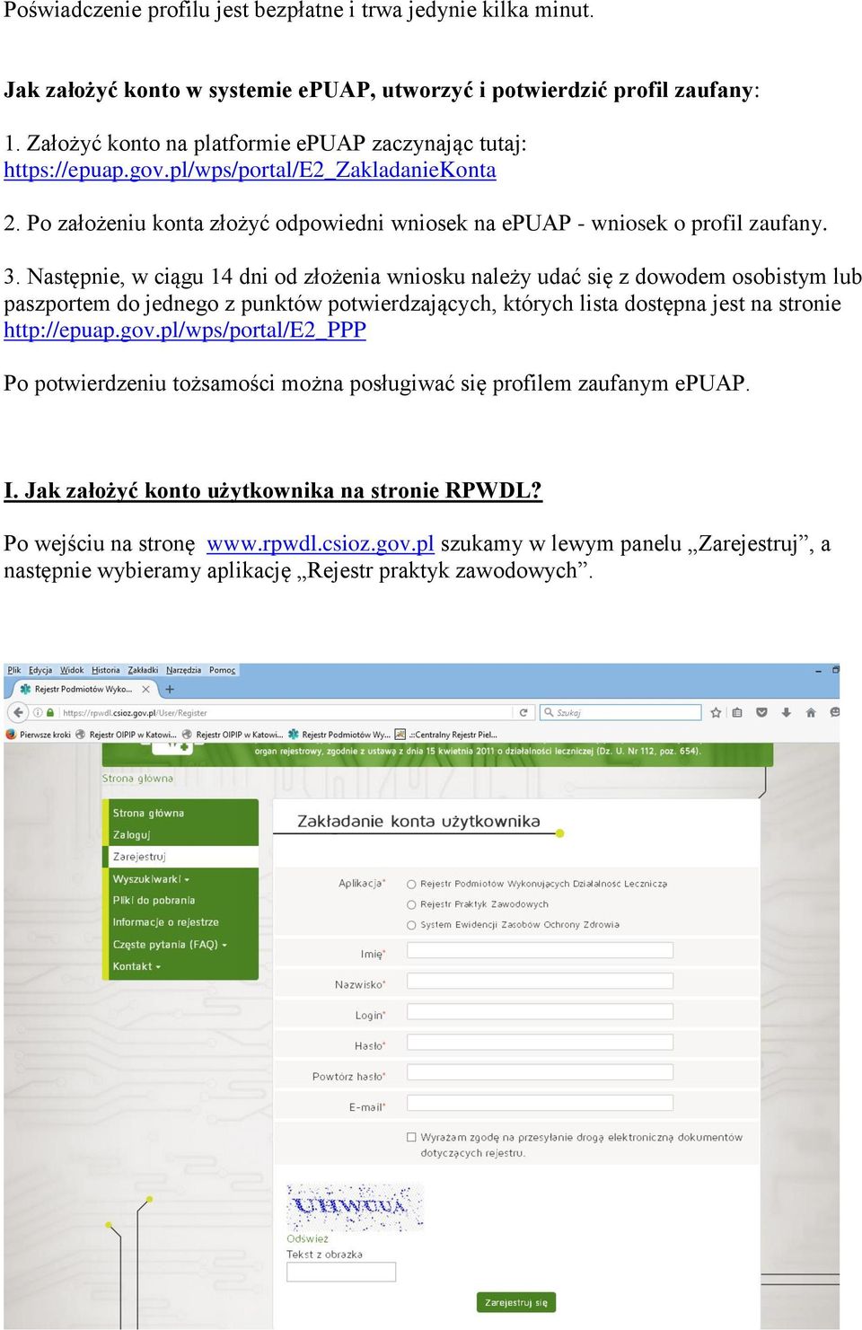Open the bookmarks library list icon
Viewport: 862px width, 1330px height.
(x=737, y=712)
